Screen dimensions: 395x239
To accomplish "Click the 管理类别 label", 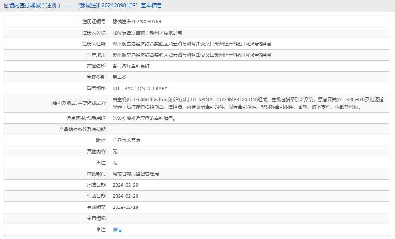I will tap(96, 77).
